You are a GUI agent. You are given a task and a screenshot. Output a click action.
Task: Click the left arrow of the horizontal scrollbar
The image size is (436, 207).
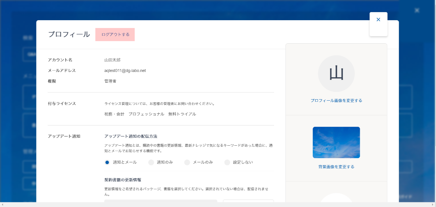click(x=2, y=205)
